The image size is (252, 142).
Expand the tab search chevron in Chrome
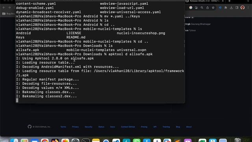(248, 1)
